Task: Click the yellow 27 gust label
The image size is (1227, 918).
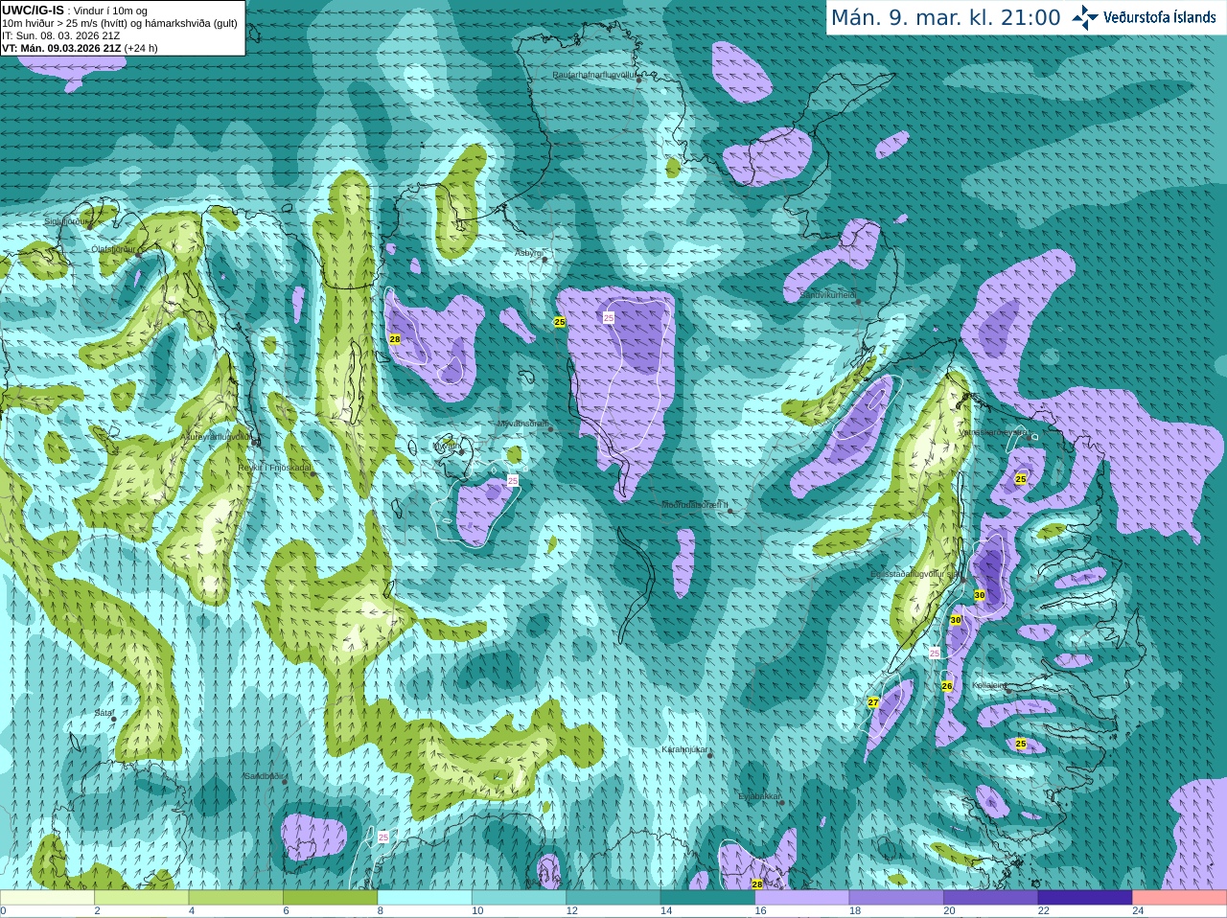Action: coord(873,702)
